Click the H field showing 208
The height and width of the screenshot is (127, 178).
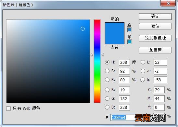(x=124, y=63)
